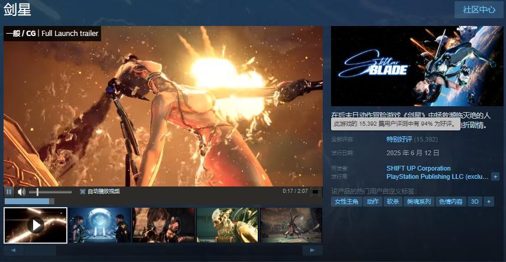Toggle the 自动播放视频 autoplay checkbox

coord(83,192)
